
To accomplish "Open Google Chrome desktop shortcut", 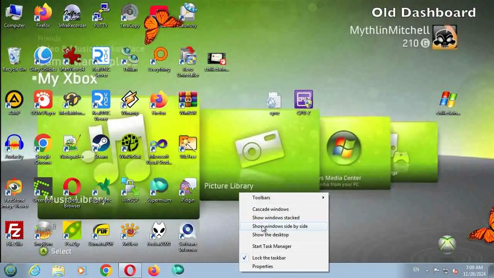I will pos(43,149).
